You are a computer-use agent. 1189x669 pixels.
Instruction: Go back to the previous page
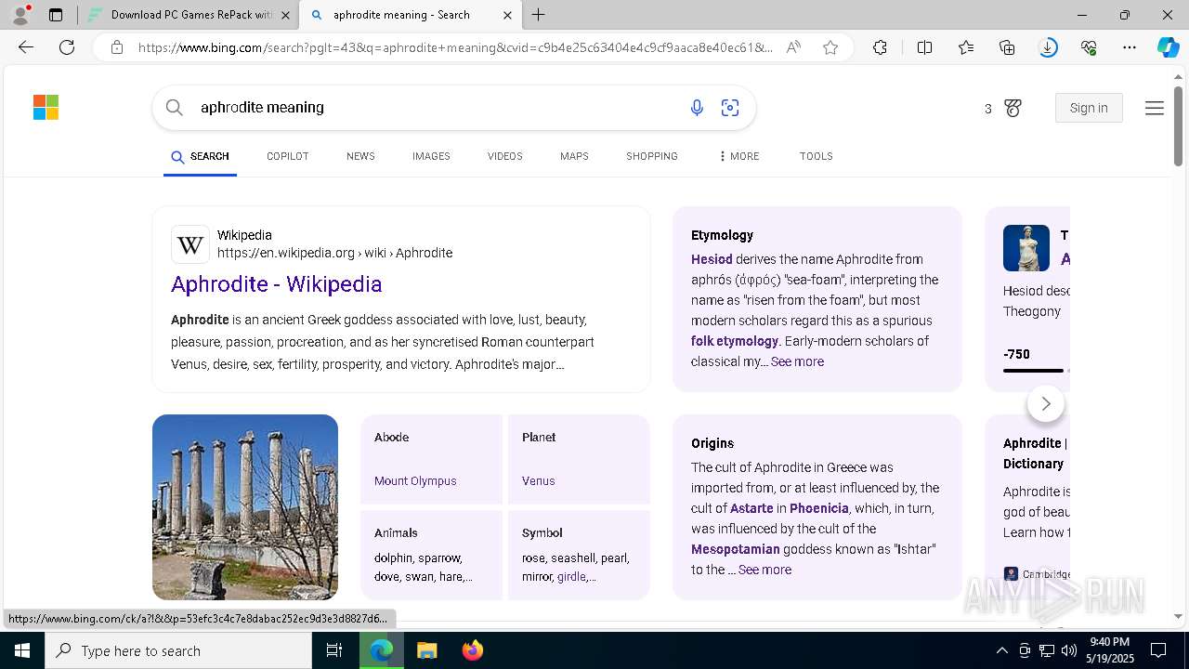point(26,47)
